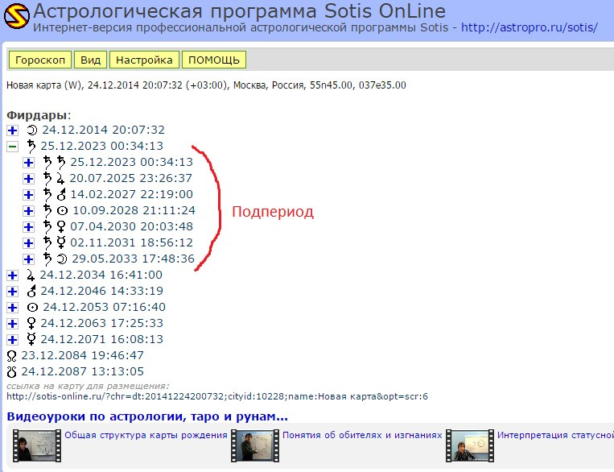614x472 pixels.
Task: Select date 24.12.2034 16:41:00
Action: click(x=101, y=275)
